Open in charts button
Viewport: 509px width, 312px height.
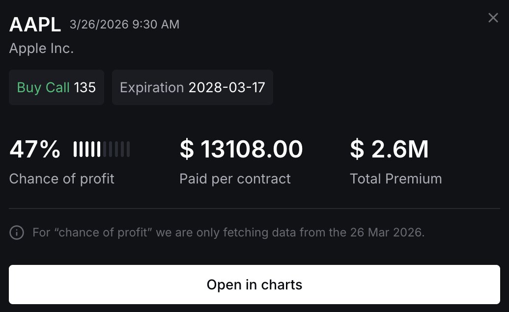[254, 285]
